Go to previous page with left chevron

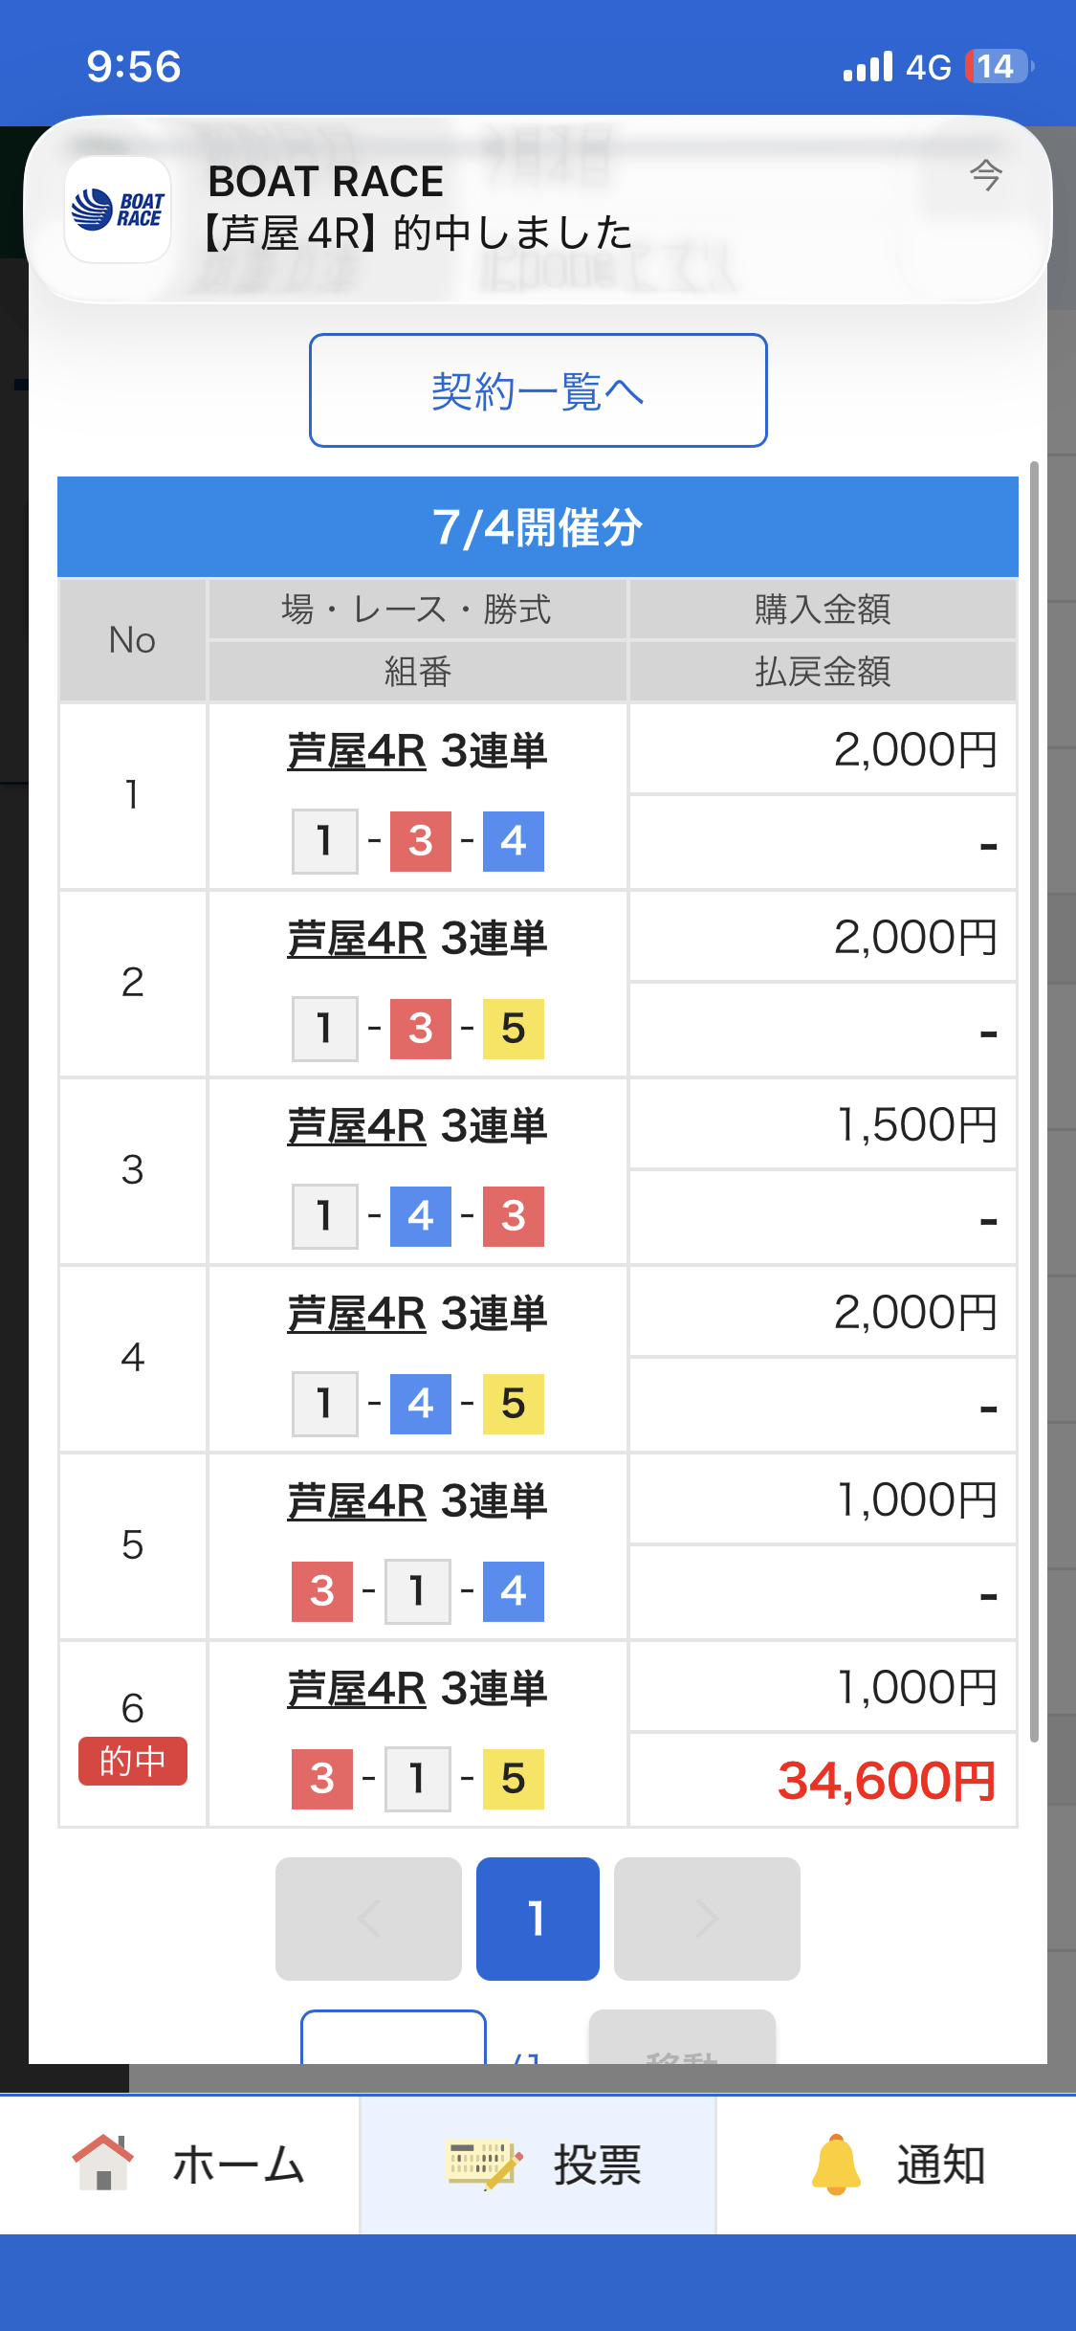(x=368, y=1919)
